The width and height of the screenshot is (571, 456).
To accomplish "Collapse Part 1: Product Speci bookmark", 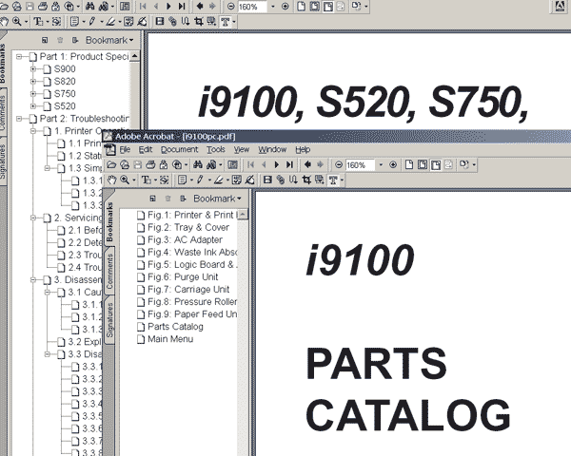I will click(19, 57).
